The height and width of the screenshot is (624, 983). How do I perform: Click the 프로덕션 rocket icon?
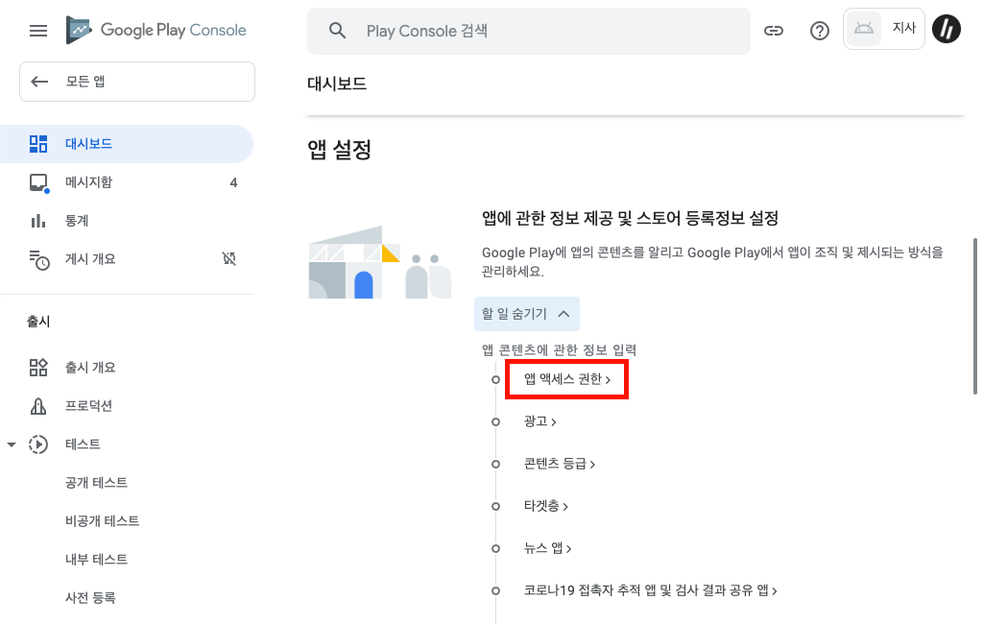point(38,406)
